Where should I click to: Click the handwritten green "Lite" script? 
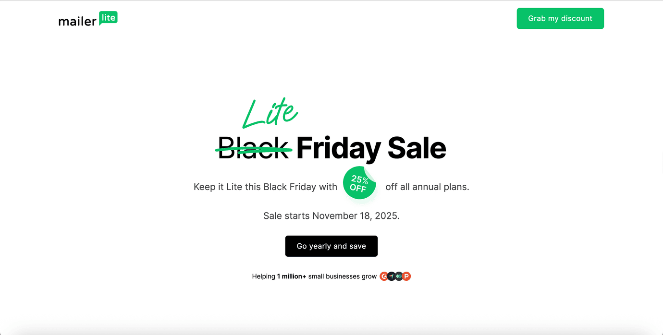point(270,113)
